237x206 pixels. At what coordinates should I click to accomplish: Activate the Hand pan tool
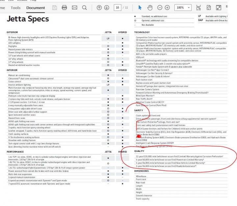pos(150,8)
